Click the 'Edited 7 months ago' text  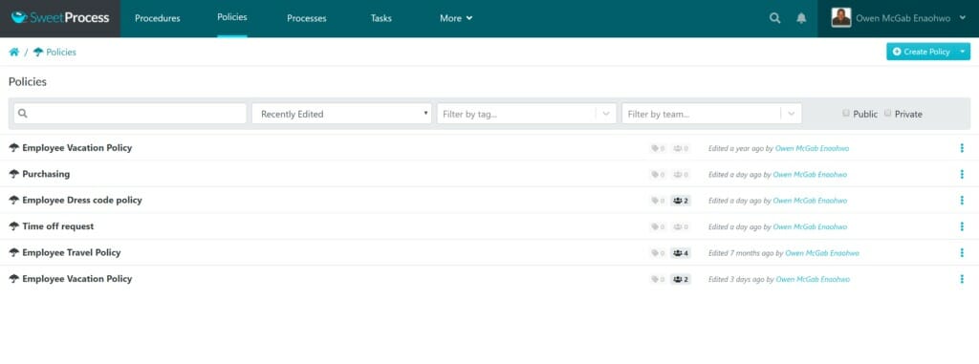741,253
